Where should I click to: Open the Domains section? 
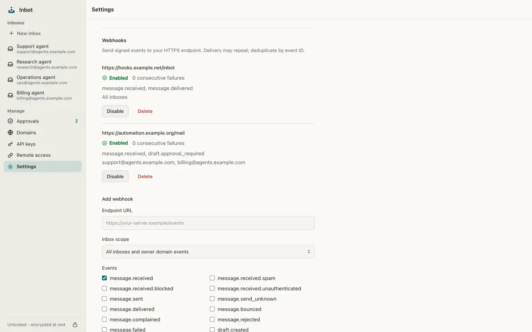(43, 132)
